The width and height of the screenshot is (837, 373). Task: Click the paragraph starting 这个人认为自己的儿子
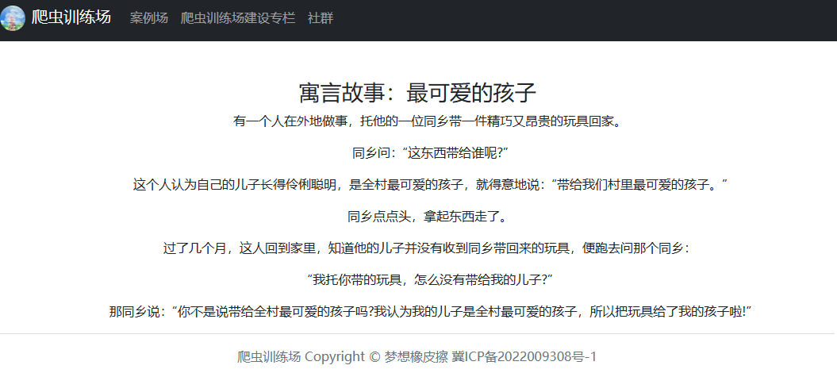tap(430, 185)
